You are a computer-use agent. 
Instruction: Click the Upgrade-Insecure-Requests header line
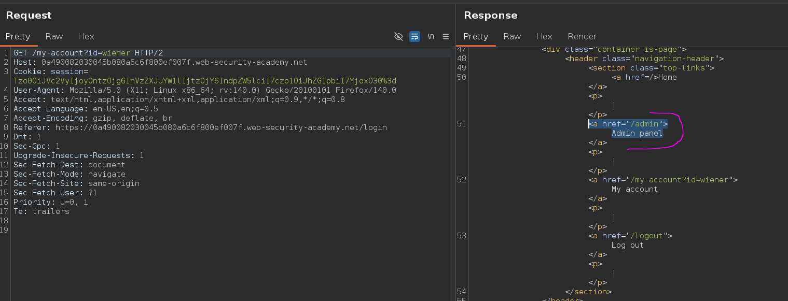tap(79, 155)
